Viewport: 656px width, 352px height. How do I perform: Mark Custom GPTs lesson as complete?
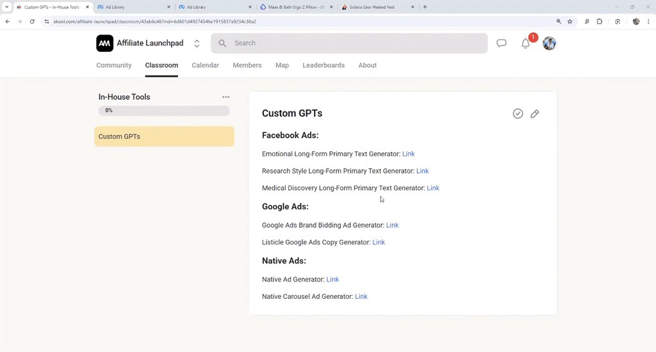[x=518, y=114]
